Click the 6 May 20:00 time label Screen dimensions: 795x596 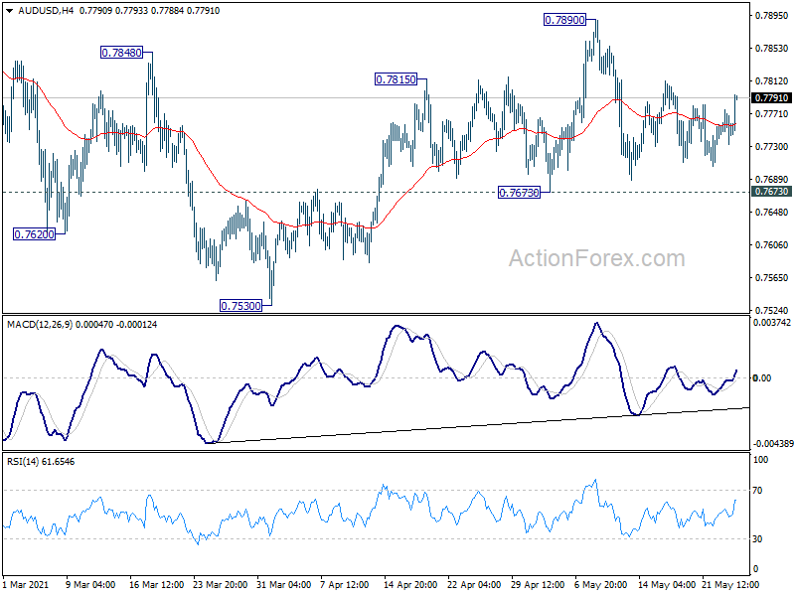[601, 585]
